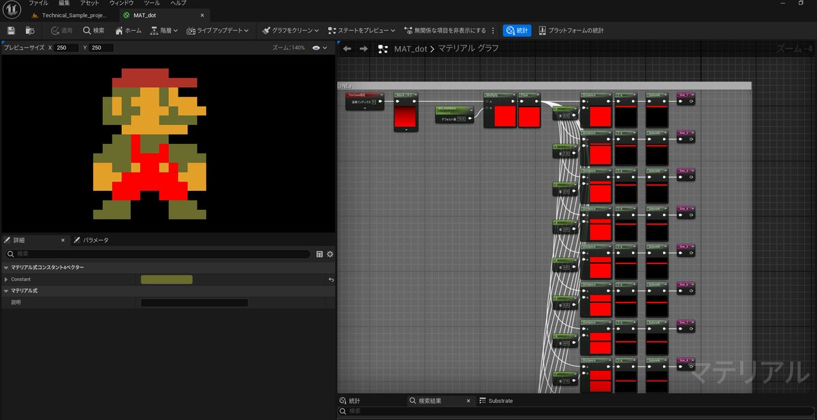Open the ツール (Tools) menu
The width and height of the screenshot is (817, 420).
pyautogui.click(x=152, y=3)
